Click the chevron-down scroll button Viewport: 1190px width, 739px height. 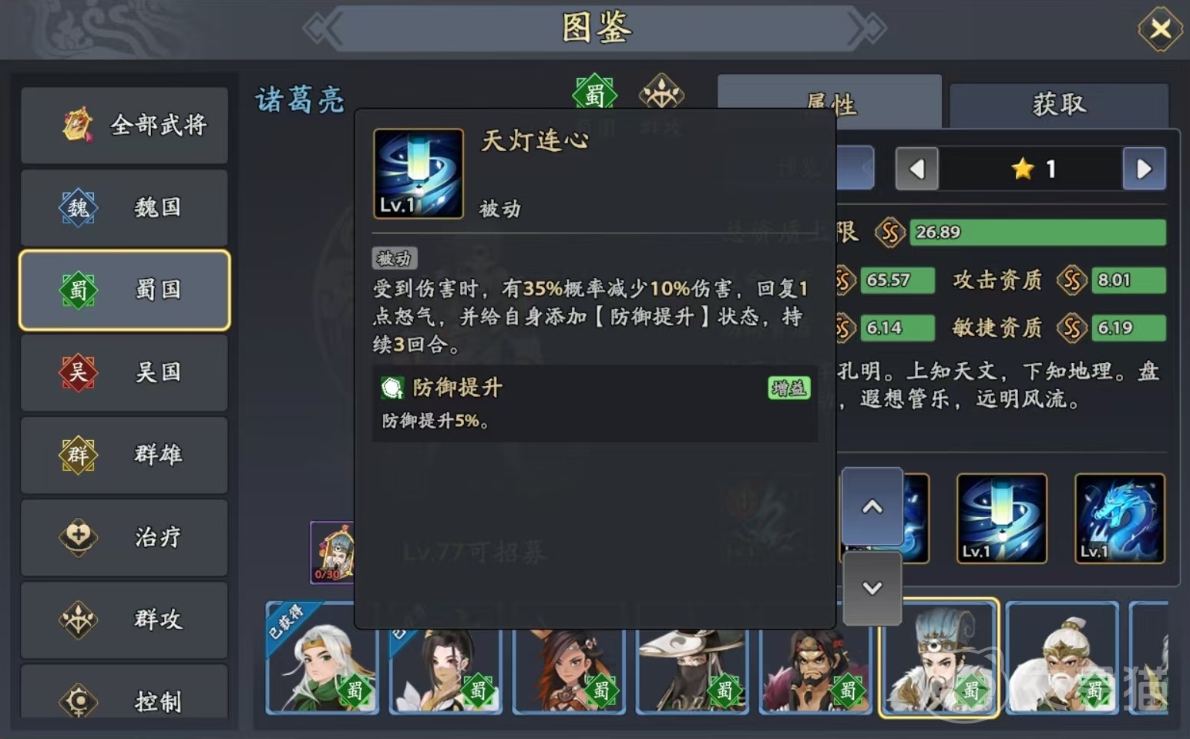click(872, 588)
